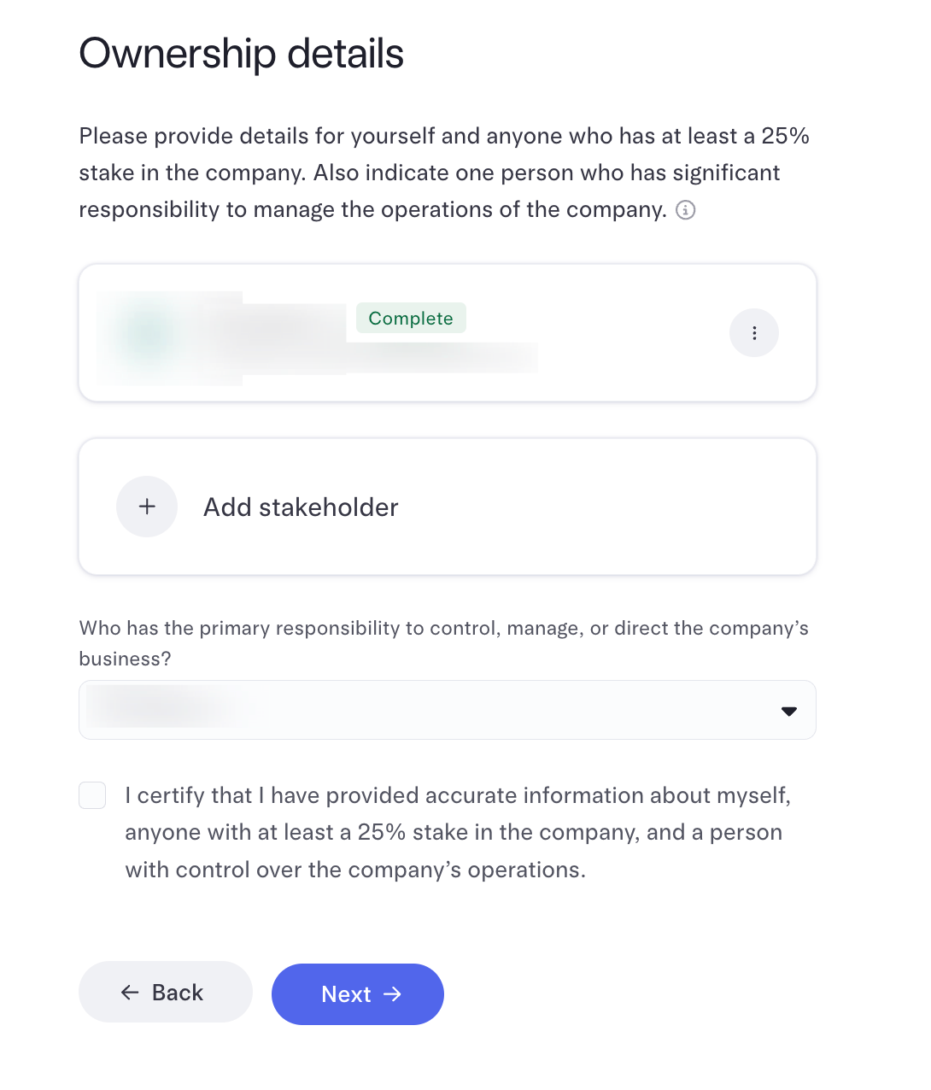Click the right arrow icon on Next

(x=393, y=994)
